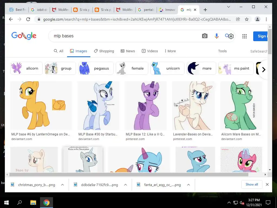Screen dimensions: 277x208
Task: Filter by alicorn chip
Action: point(27,68)
